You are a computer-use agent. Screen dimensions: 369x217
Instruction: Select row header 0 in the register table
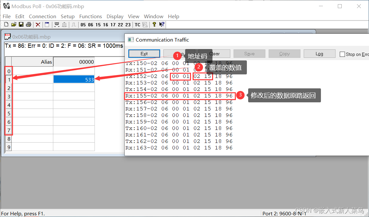(9, 71)
